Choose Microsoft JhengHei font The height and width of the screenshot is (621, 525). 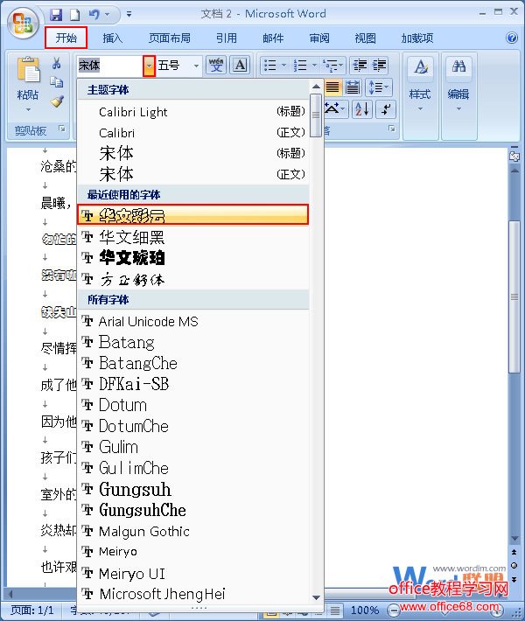point(193,594)
